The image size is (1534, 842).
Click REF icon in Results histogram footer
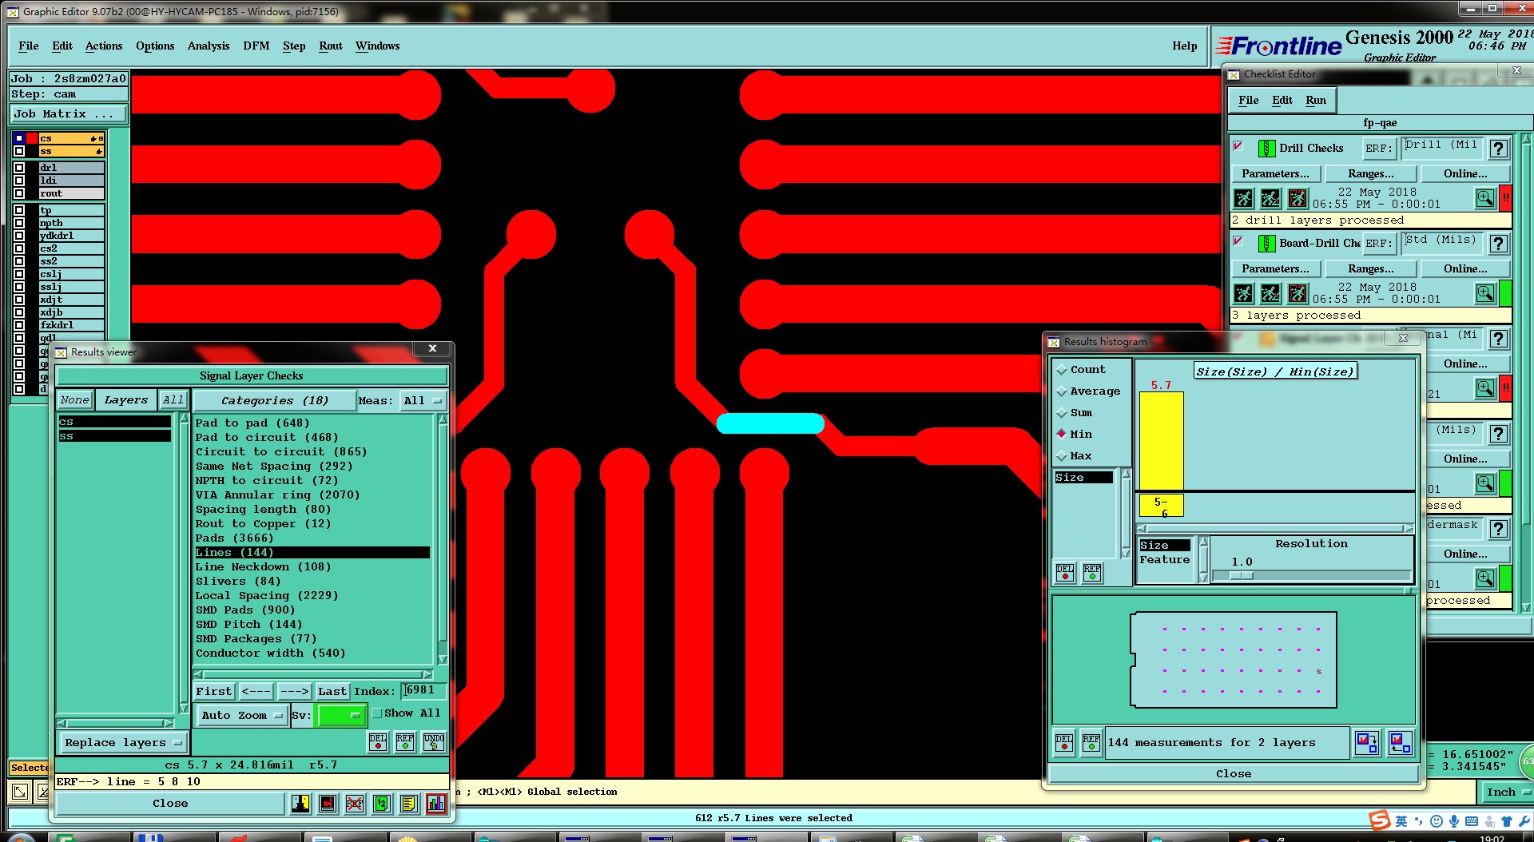point(1091,743)
